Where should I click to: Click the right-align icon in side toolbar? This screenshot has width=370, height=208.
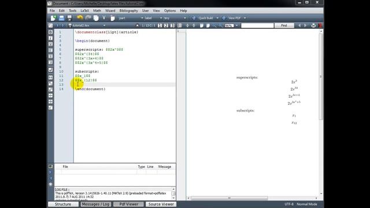tap(50, 62)
